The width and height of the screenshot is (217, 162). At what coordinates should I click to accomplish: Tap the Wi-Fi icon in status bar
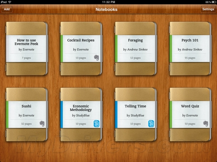9,2
